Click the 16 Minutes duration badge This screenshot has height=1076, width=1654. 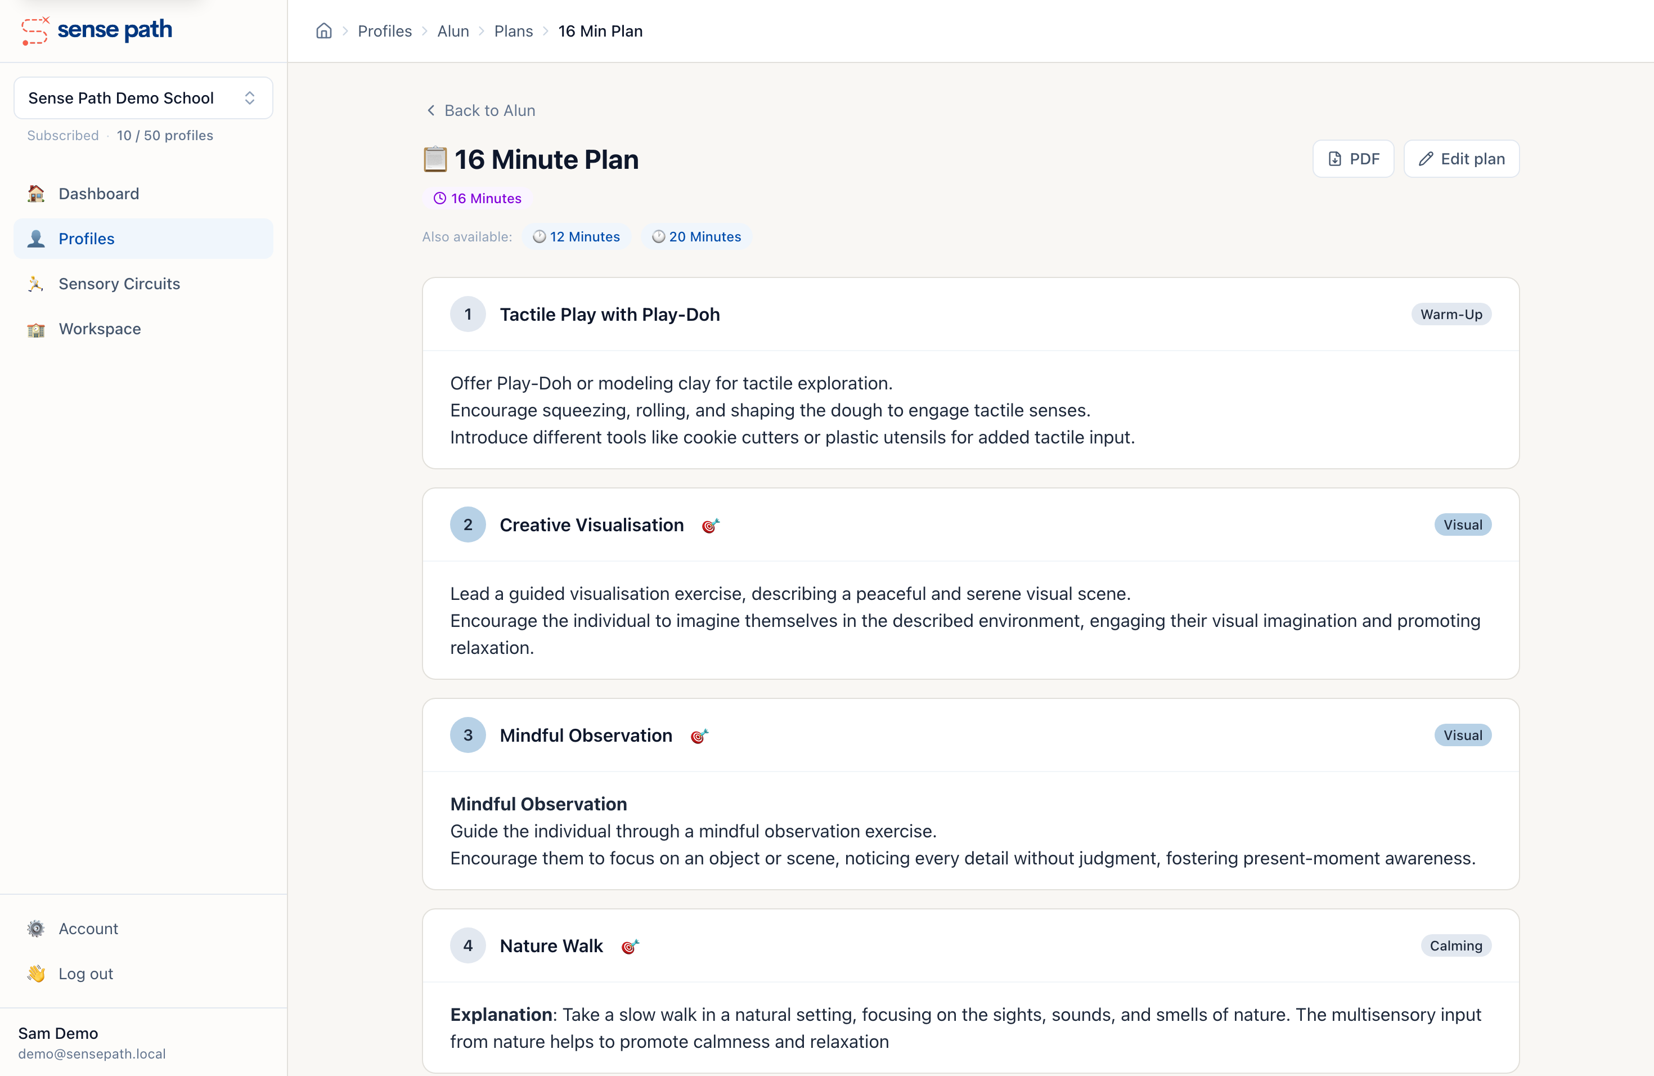point(478,199)
